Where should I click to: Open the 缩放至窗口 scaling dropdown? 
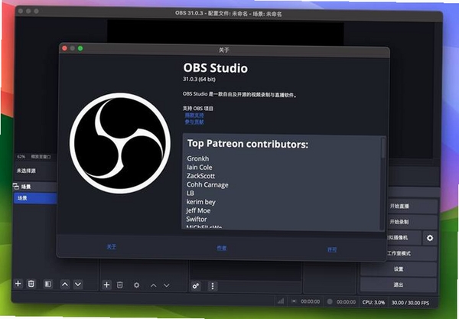click(x=41, y=157)
